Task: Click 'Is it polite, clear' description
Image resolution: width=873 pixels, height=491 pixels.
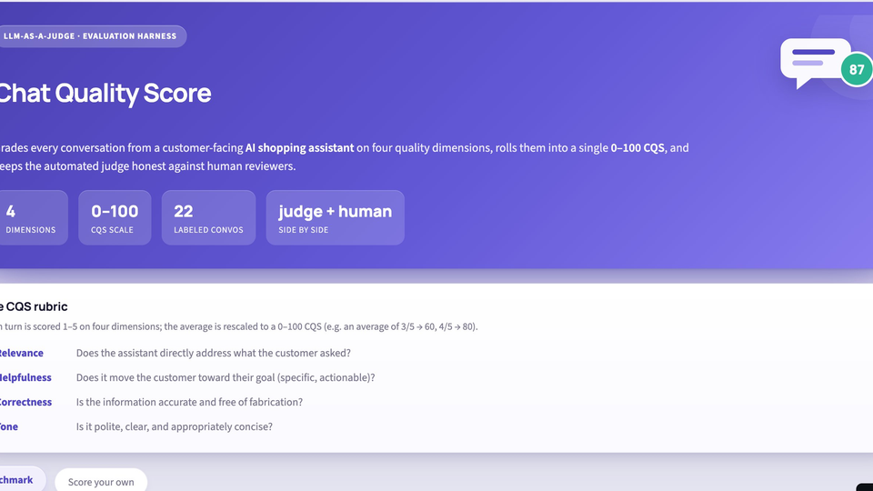Action: point(175,426)
